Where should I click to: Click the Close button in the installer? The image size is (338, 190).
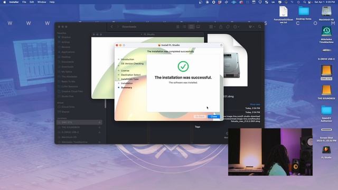[213, 117]
